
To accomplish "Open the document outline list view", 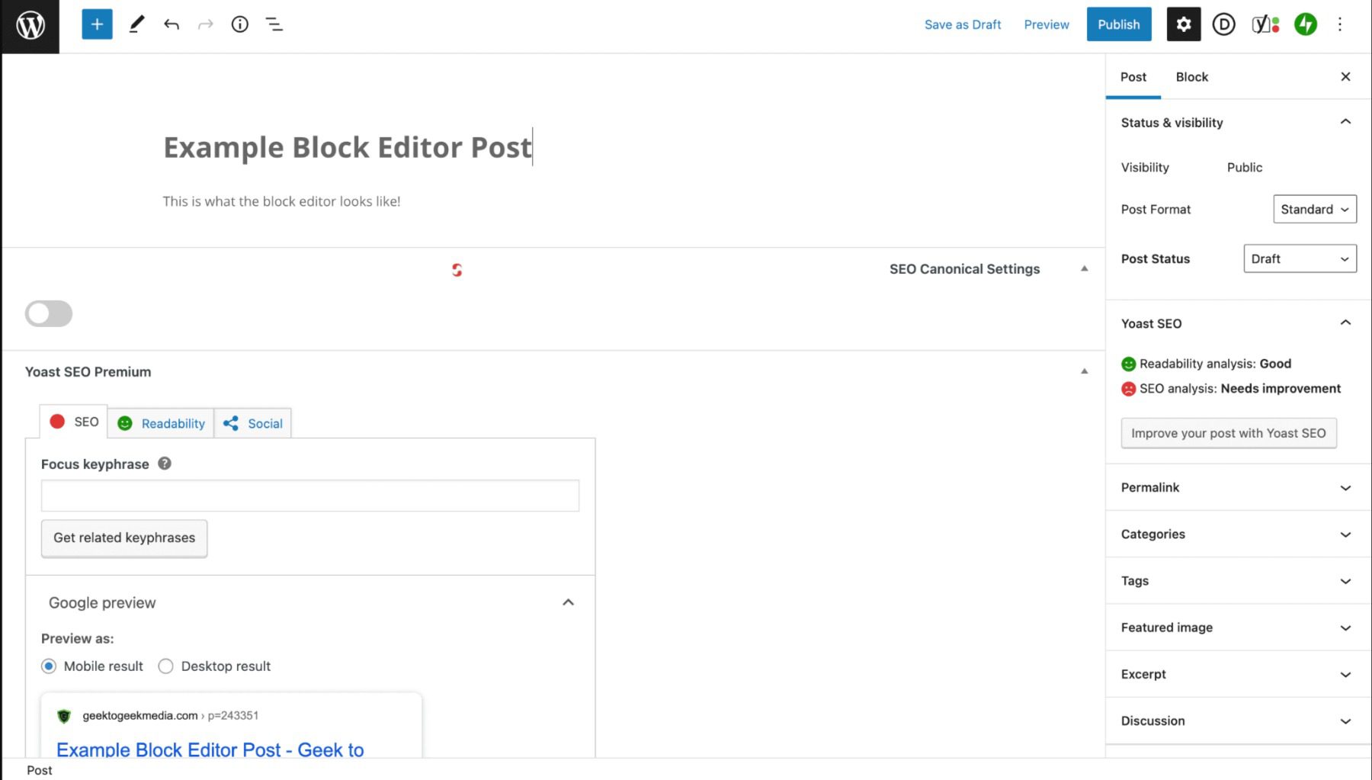I will point(273,24).
